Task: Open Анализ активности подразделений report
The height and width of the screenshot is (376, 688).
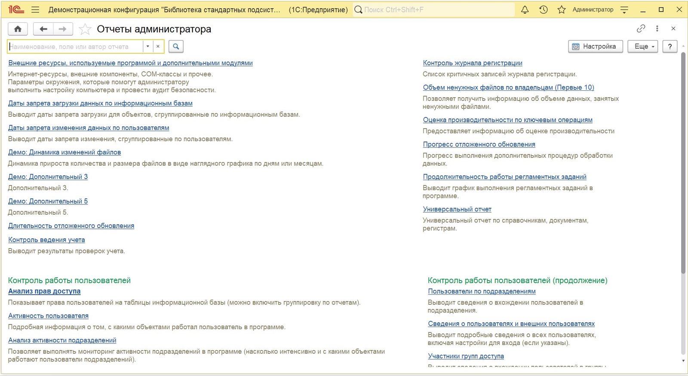Action: coord(62,340)
